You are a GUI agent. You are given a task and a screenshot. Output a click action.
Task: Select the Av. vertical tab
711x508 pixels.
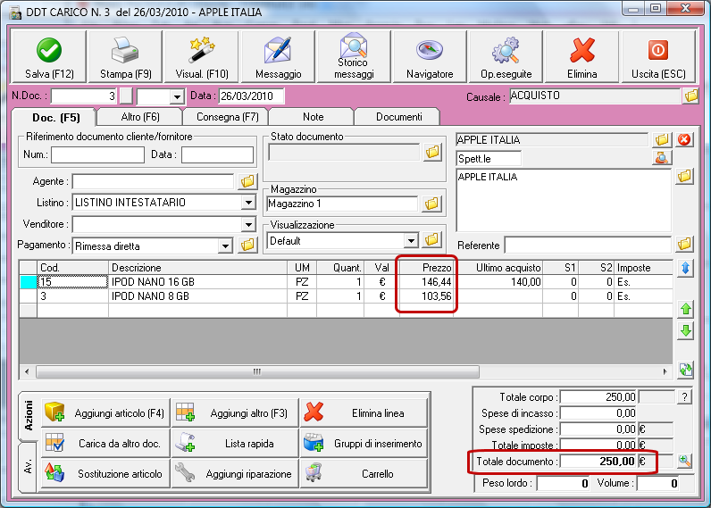pos(28,467)
